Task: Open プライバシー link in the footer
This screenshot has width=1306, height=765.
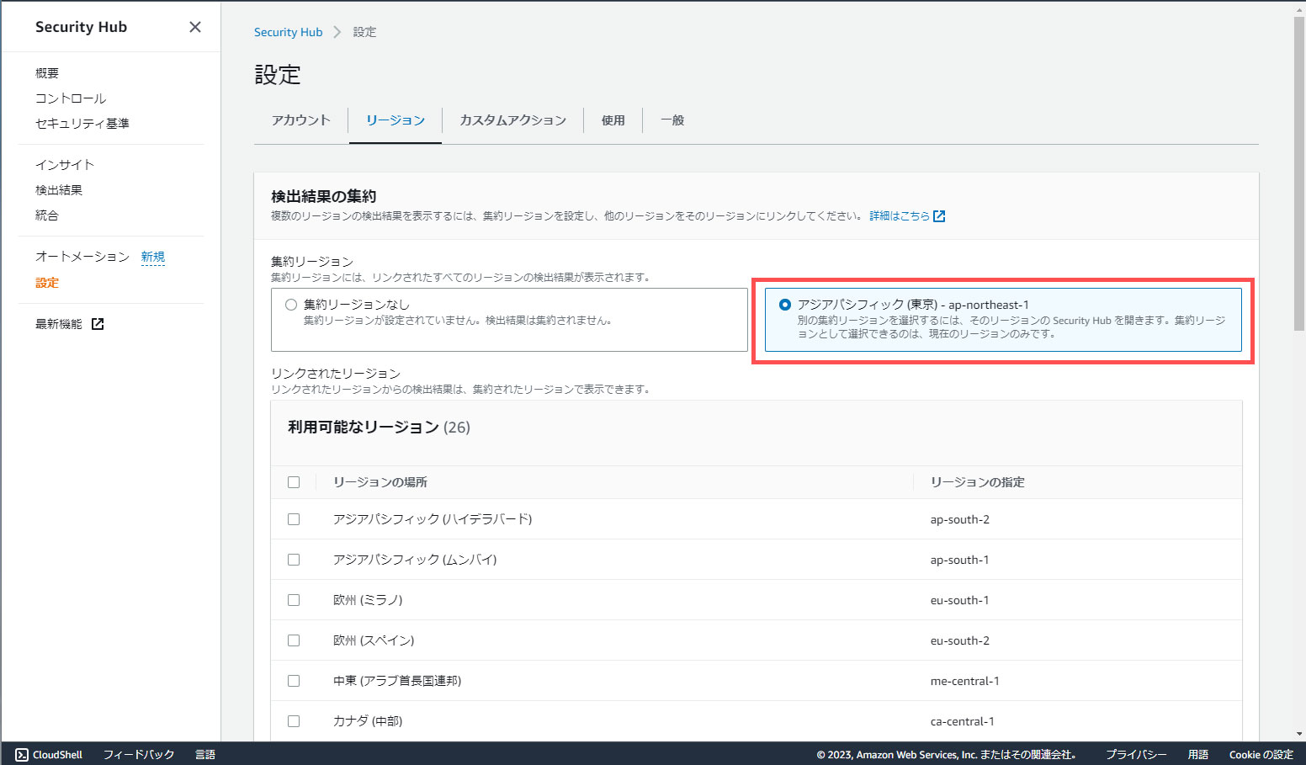Action: pos(1136,755)
